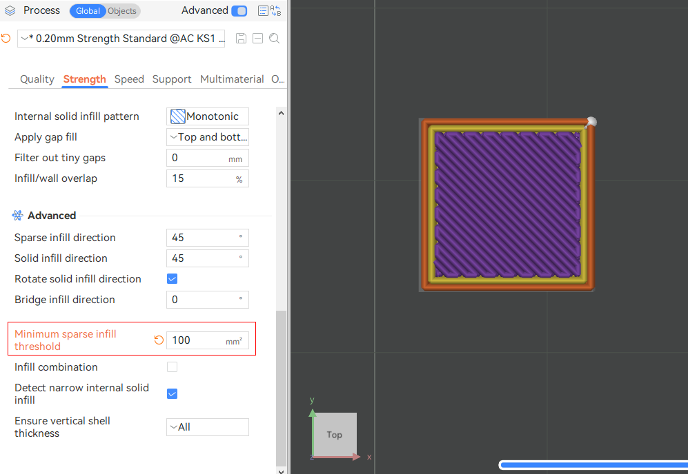This screenshot has width=688, height=474.
Task: Open the settings list icon
Action: [263, 11]
